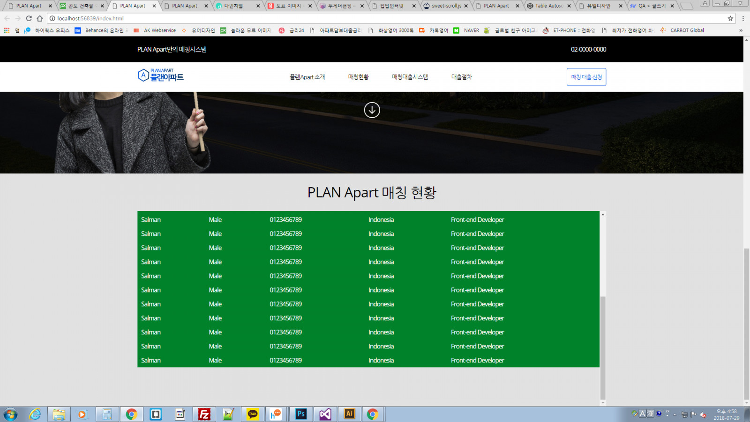Open Chrome's three-dot menu

pos(743,18)
